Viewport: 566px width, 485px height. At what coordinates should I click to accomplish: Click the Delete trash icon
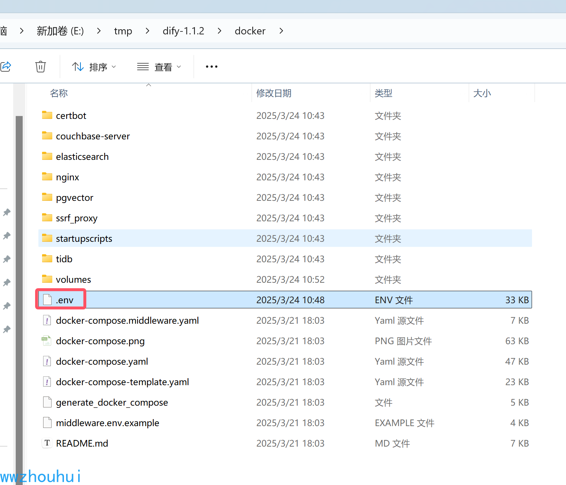(x=40, y=66)
